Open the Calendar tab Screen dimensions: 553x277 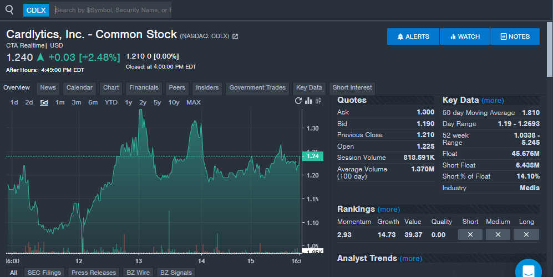point(79,88)
